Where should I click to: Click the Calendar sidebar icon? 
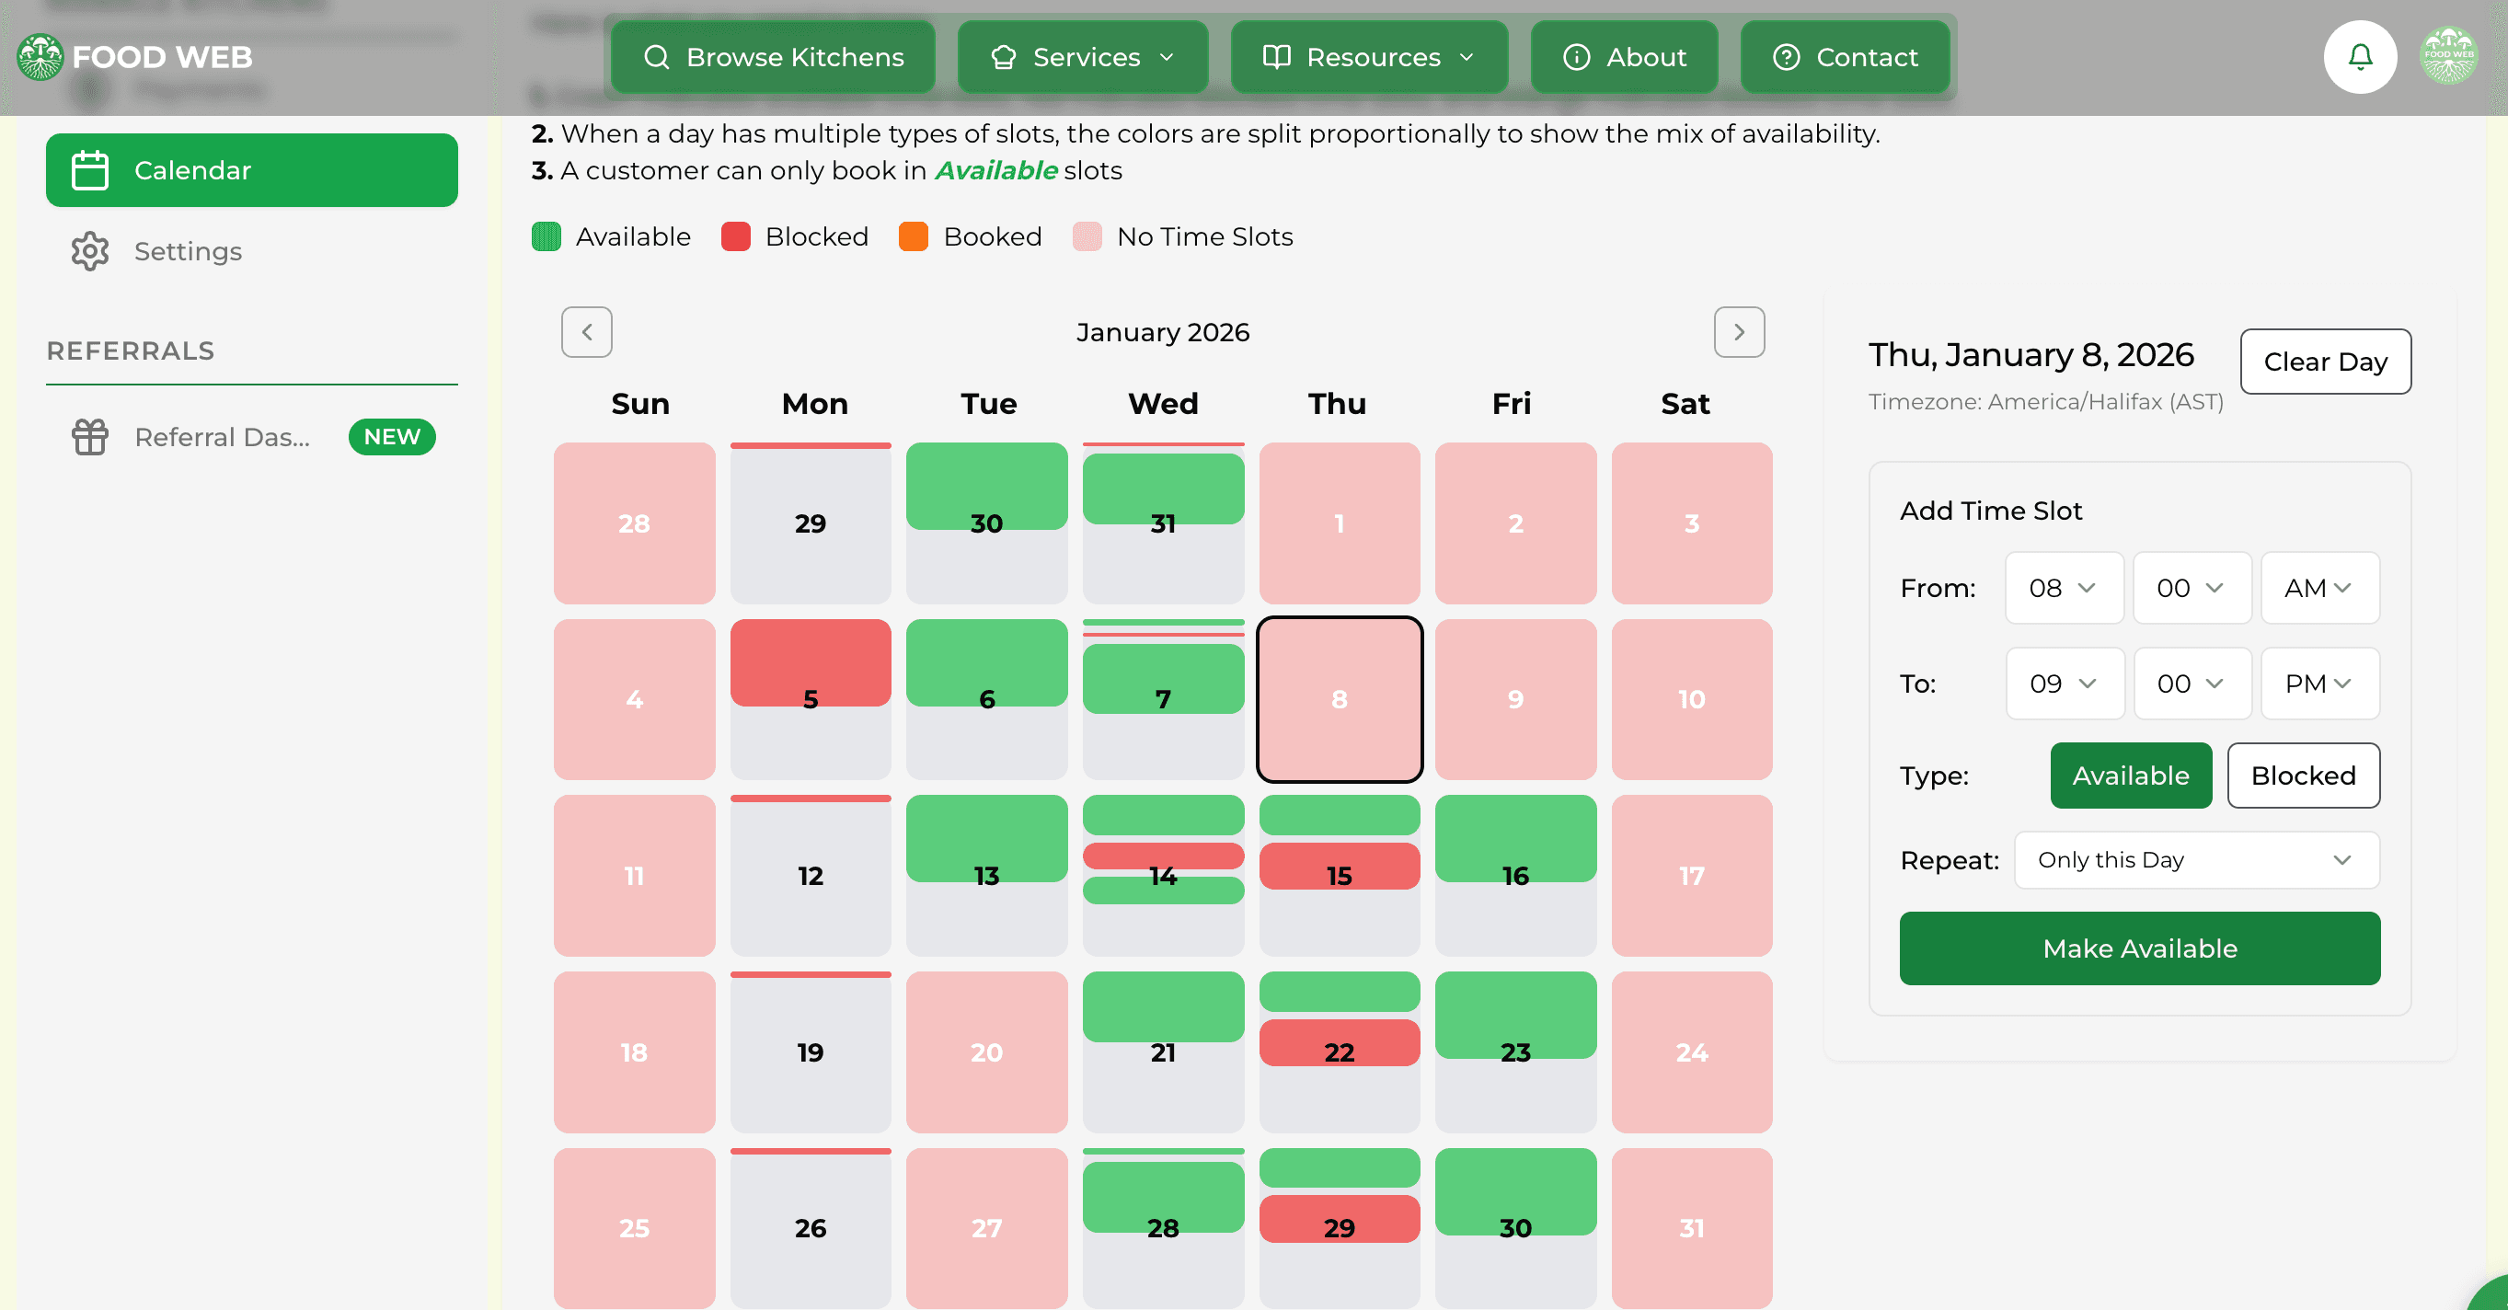click(89, 170)
